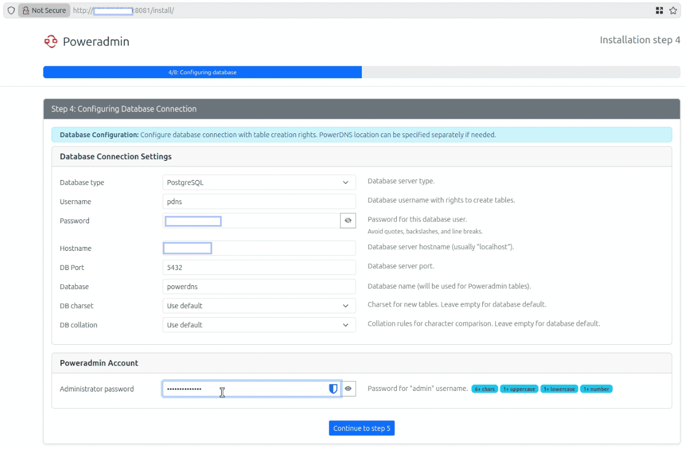Focus the Database name field

tap(259, 287)
